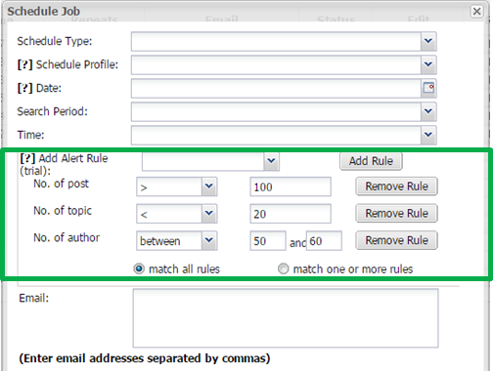Click the 'Email:' label
The width and height of the screenshot is (493, 371).
(x=34, y=298)
